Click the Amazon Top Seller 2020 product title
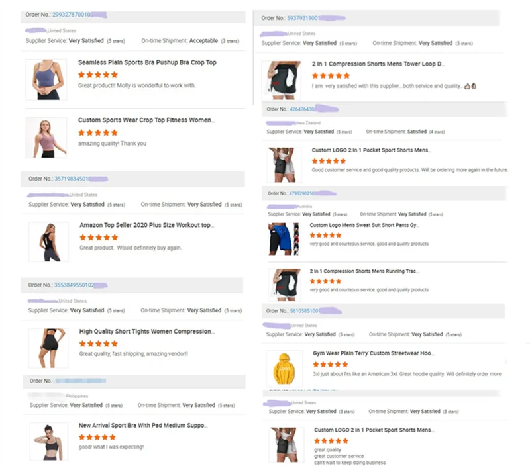This screenshot has height=468, width=530. (146, 225)
